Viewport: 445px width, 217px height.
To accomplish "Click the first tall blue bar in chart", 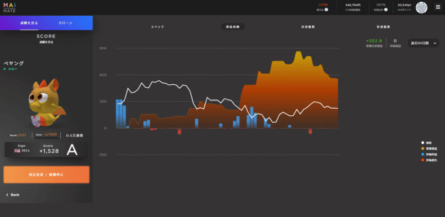I will coord(118,113).
